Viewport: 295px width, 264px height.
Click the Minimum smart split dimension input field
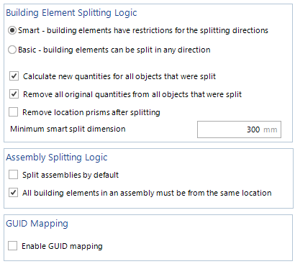pos(239,129)
